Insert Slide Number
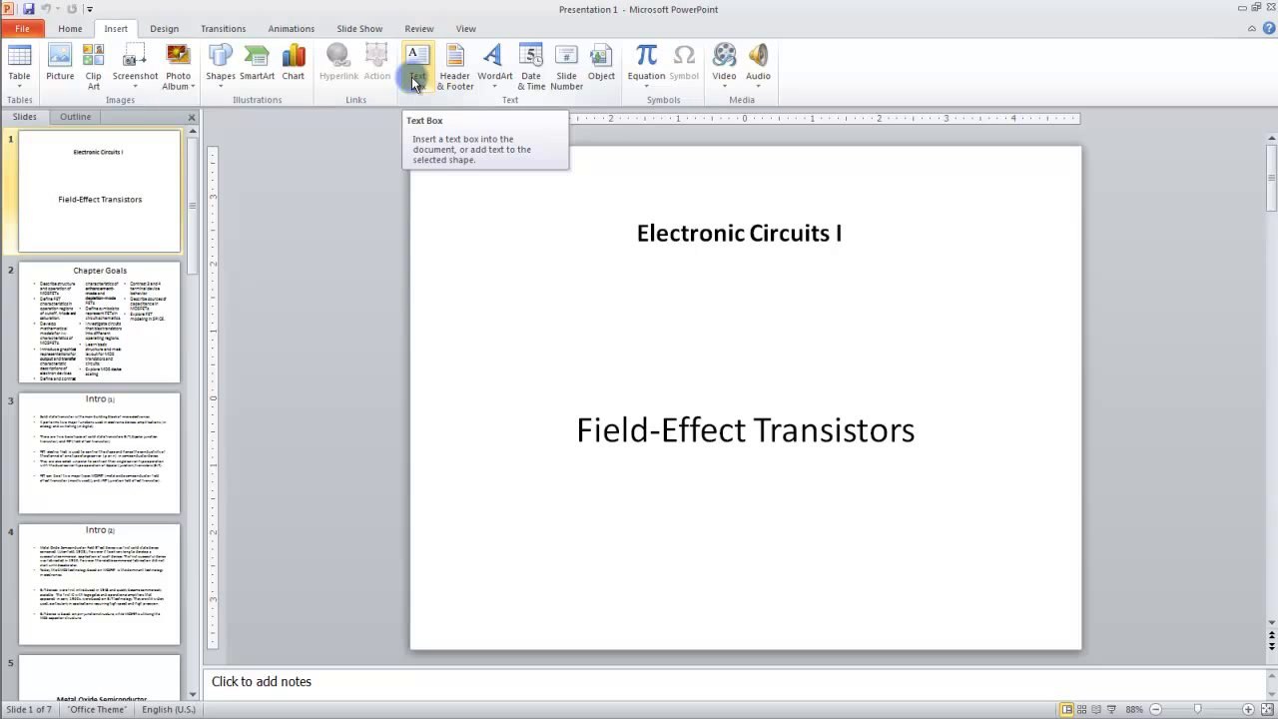The width and height of the screenshot is (1278, 719). pos(566,67)
